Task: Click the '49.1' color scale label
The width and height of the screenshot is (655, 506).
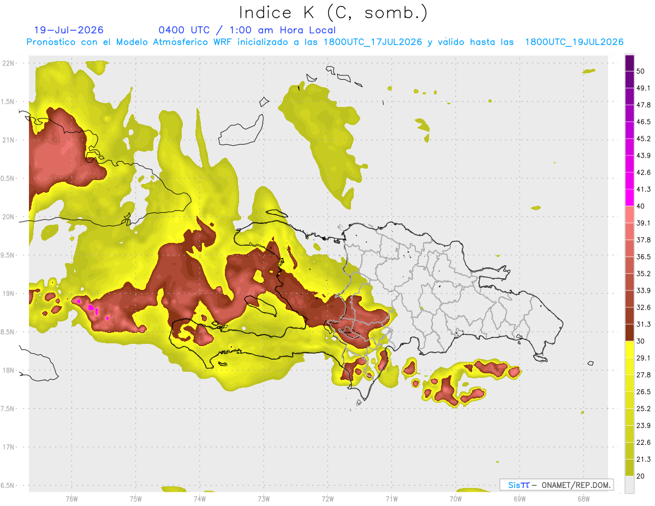Action: (643, 88)
